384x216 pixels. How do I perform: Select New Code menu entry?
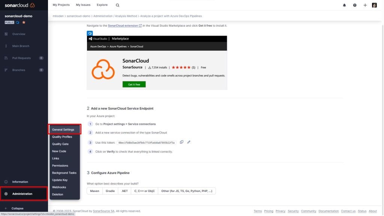[x=64, y=151]
